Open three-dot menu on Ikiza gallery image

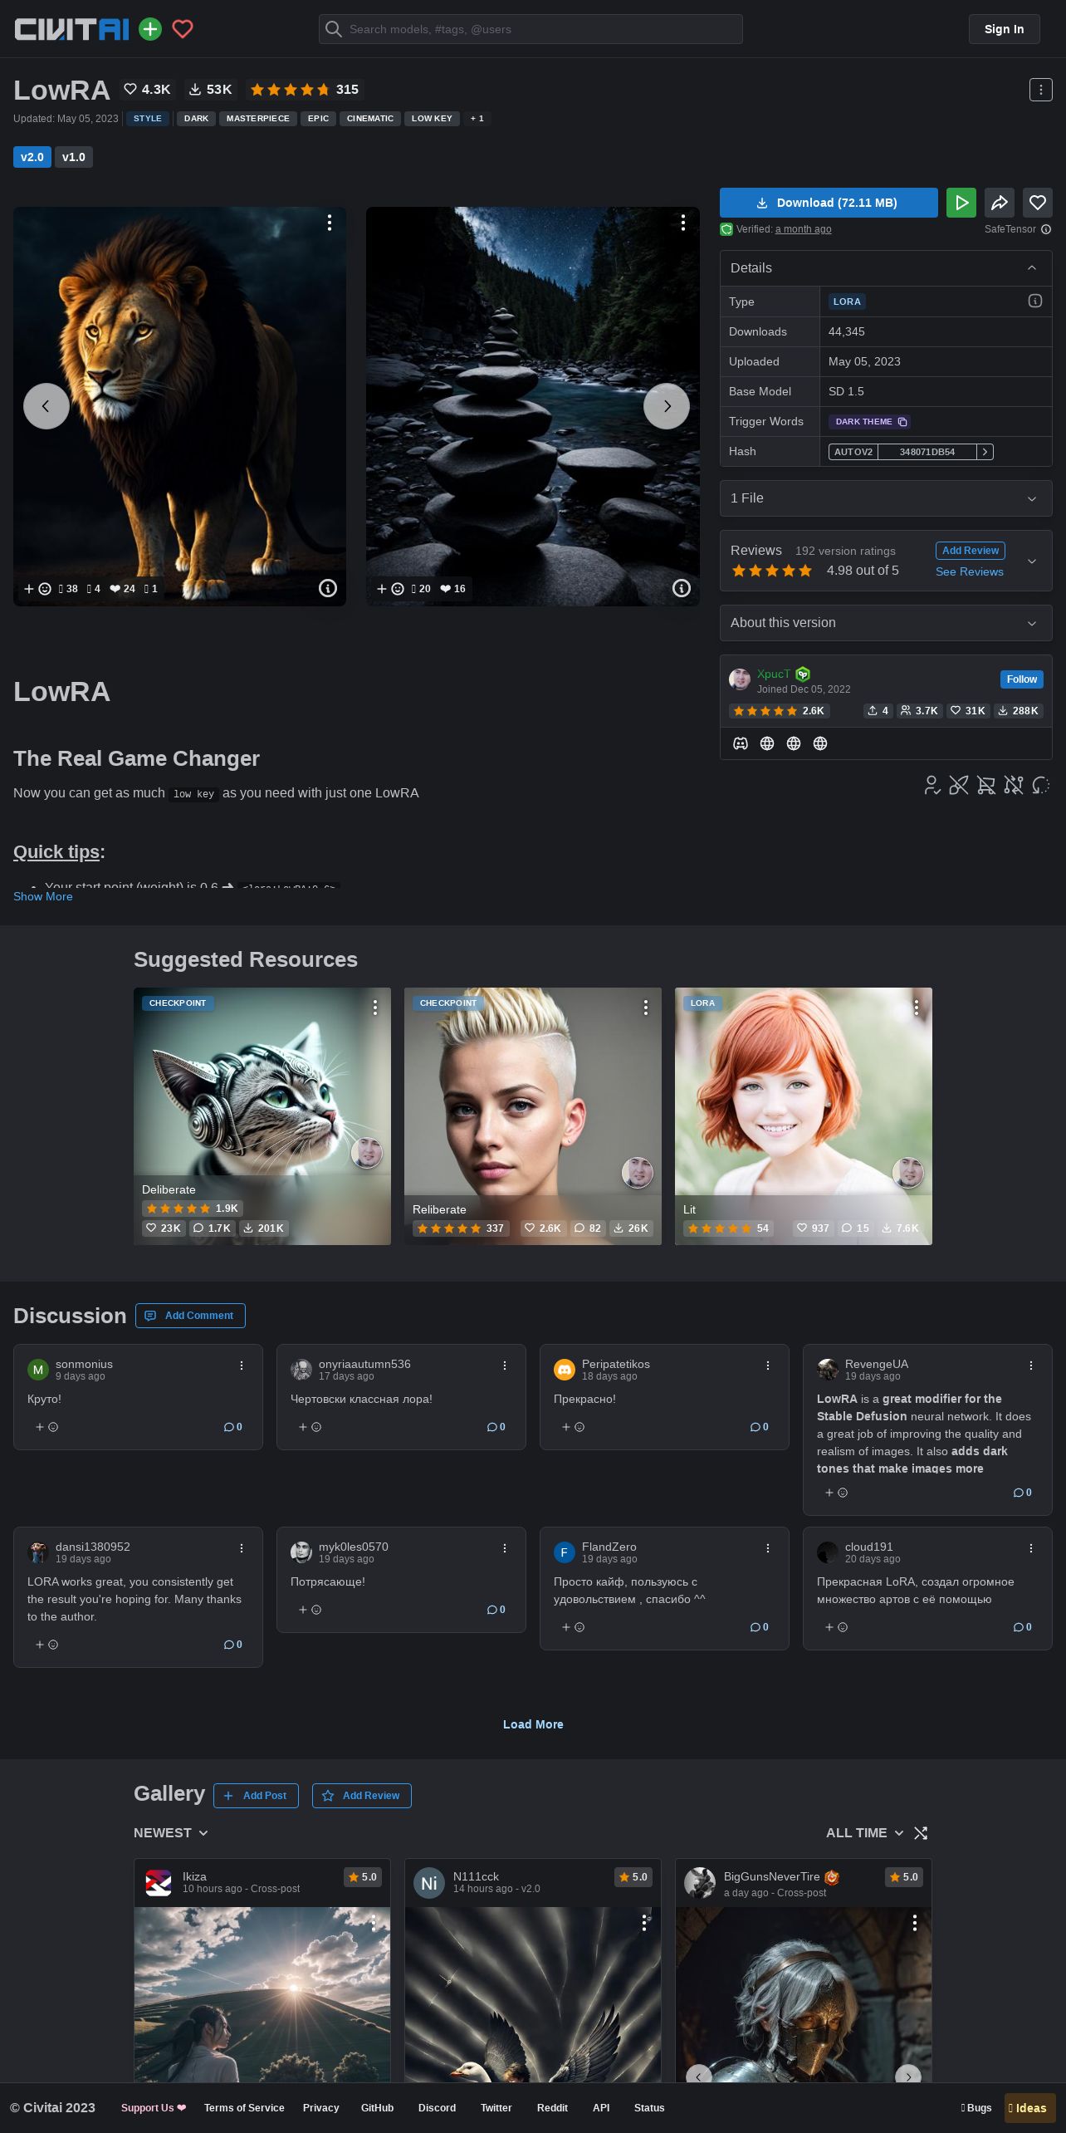(374, 1922)
